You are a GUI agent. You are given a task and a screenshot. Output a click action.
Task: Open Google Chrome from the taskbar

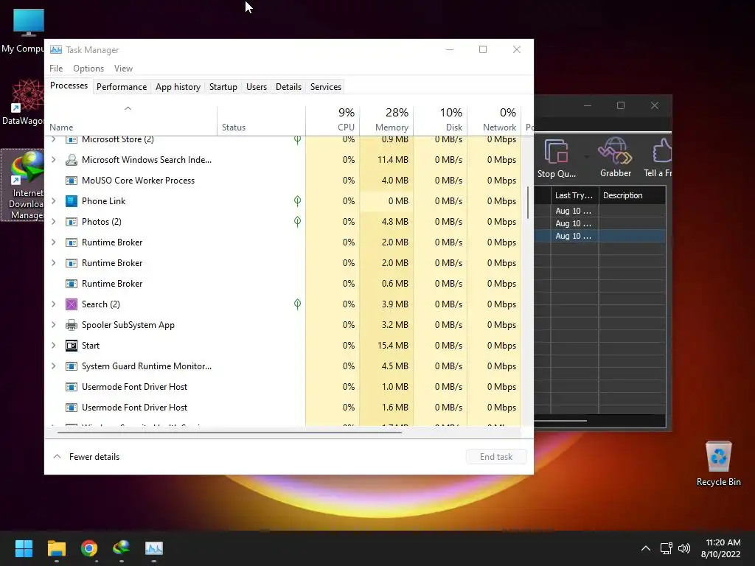89,548
